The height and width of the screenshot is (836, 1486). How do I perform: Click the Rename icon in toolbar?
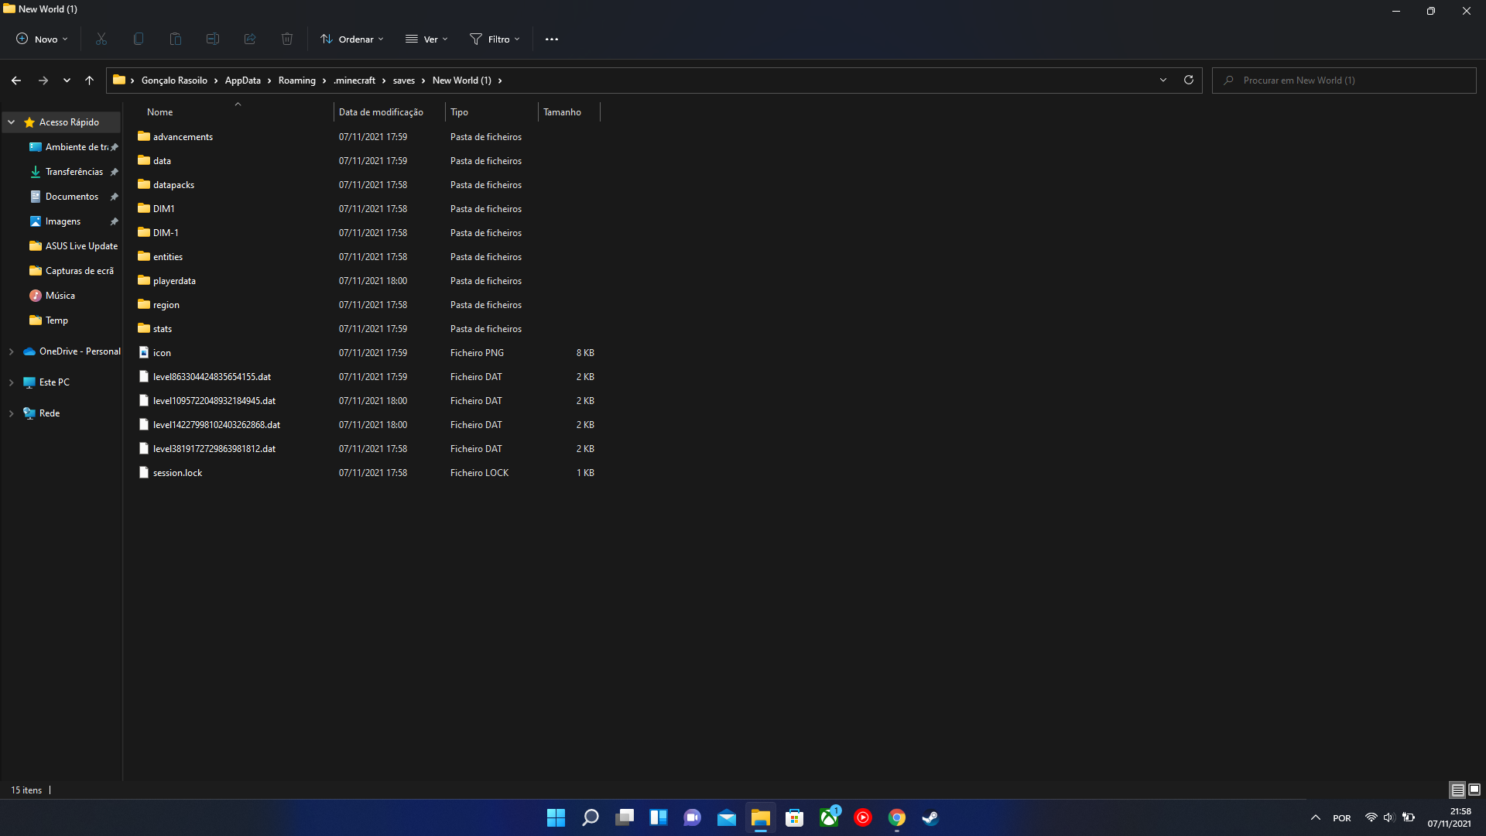pyautogui.click(x=213, y=39)
